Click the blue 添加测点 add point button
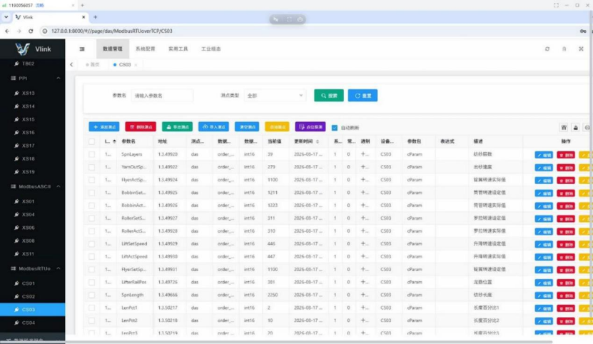Viewport: 593px width, 344px height. coord(104,127)
